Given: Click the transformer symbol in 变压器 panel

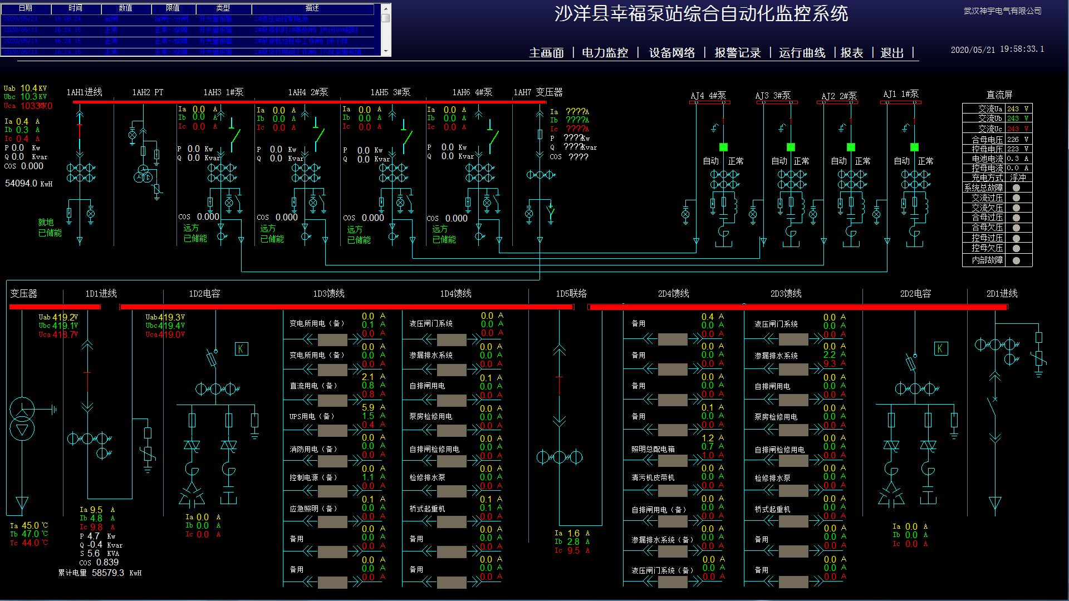Looking at the screenshot, I should 22,418.
